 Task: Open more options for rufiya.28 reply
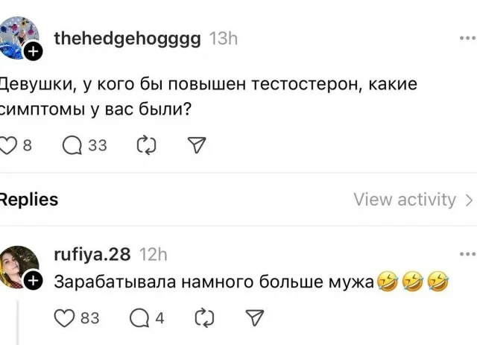click(467, 254)
